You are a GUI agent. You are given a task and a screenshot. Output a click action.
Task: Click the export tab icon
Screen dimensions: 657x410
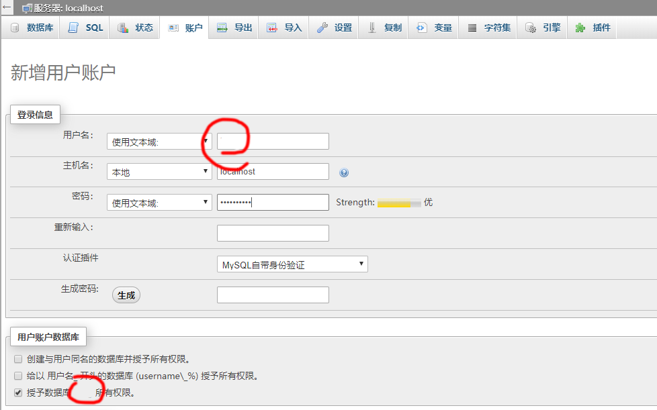coord(222,28)
